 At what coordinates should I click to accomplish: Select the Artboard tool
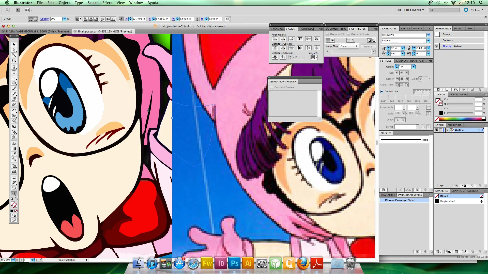coord(14,177)
